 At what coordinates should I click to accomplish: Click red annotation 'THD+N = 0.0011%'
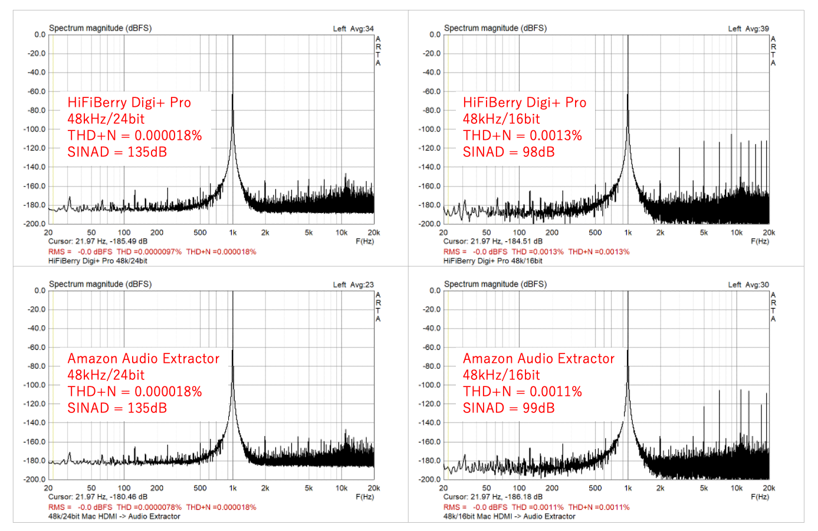pos(523,392)
